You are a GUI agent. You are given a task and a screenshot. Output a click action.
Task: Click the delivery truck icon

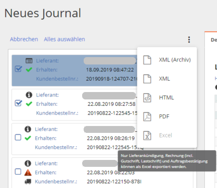pos(28,182)
